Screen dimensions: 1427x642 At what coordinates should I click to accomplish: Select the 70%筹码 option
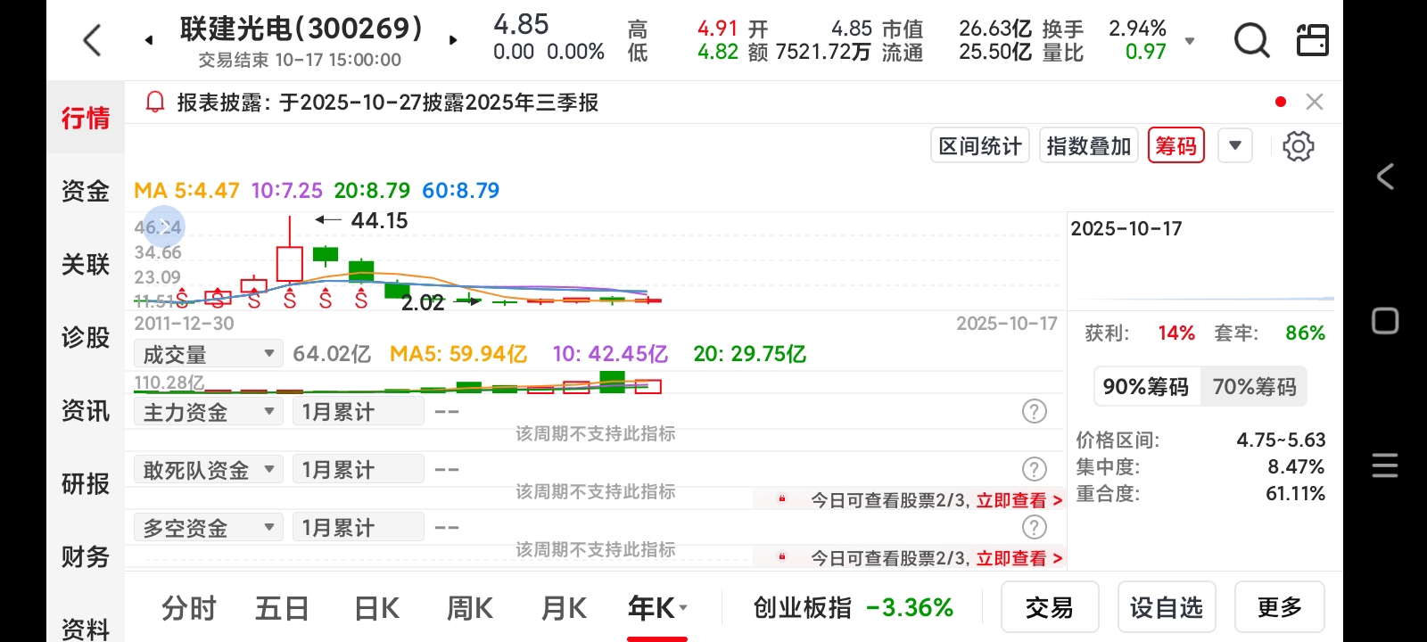(x=1254, y=386)
